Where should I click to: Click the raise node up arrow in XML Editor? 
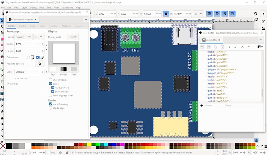(x=242, y=47)
